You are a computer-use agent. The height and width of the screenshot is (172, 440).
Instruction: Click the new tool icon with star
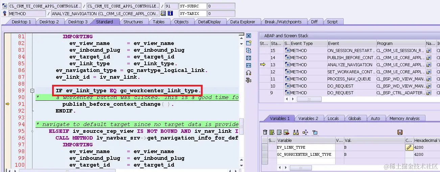pyautogui.click(x=249, y=43)
